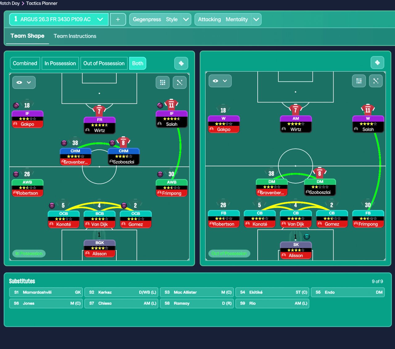This screenshot has height=349, width=395.
Task: Select Salah's number 11 shirt above W role
Action: point(368,110)
